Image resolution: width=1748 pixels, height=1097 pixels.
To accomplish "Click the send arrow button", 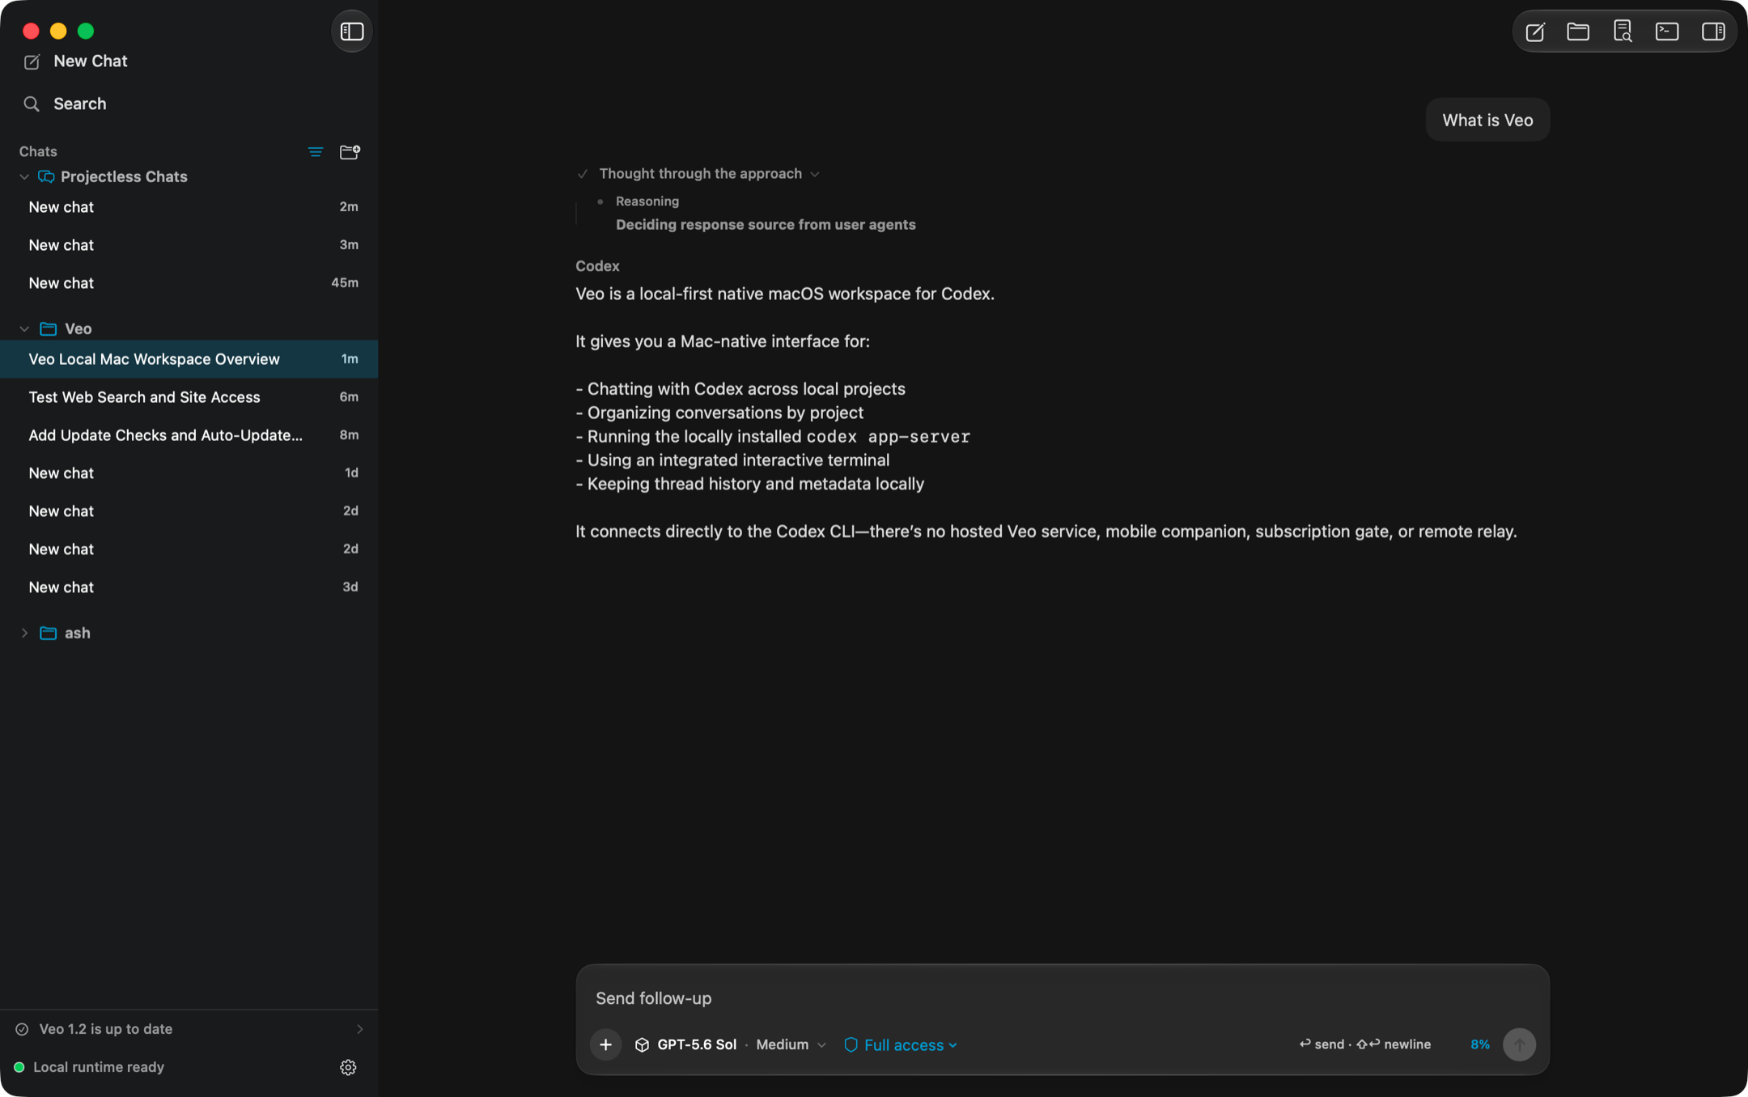I will [1519, 1044].
